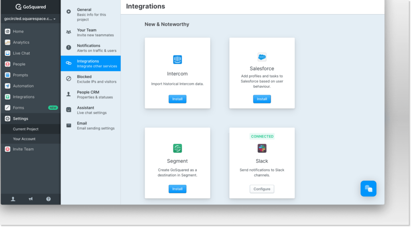Click the Intercom card title

pos(177,74)
